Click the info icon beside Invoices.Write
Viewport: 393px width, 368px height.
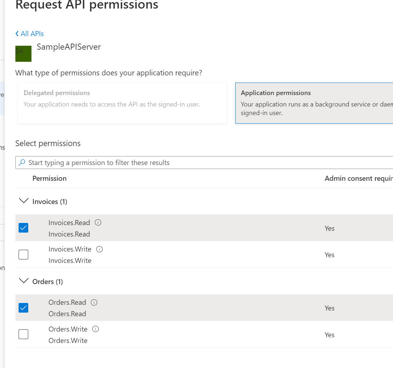pos(99,249)
